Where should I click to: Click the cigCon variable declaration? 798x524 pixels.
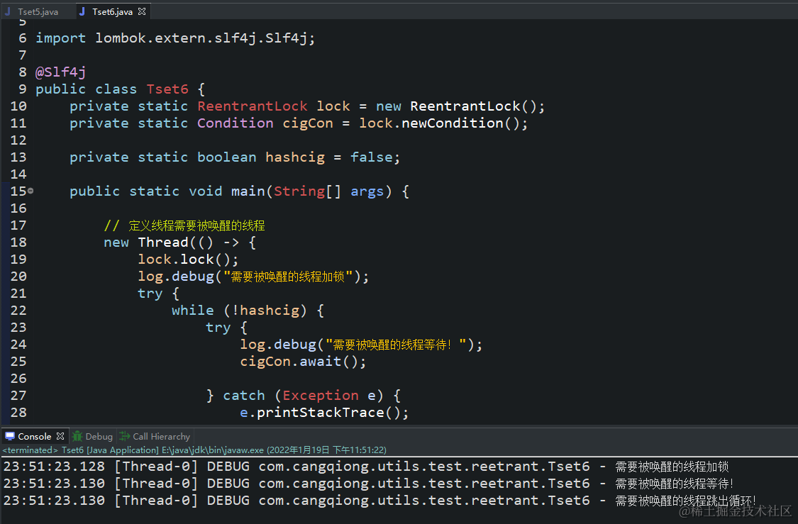pyautogui.click(x=308, y=123)
